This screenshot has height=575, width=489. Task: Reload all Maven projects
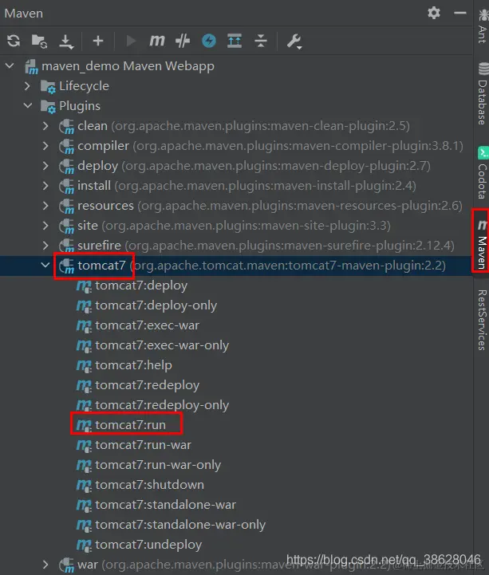pyautogui.click(x=14, y=41)
